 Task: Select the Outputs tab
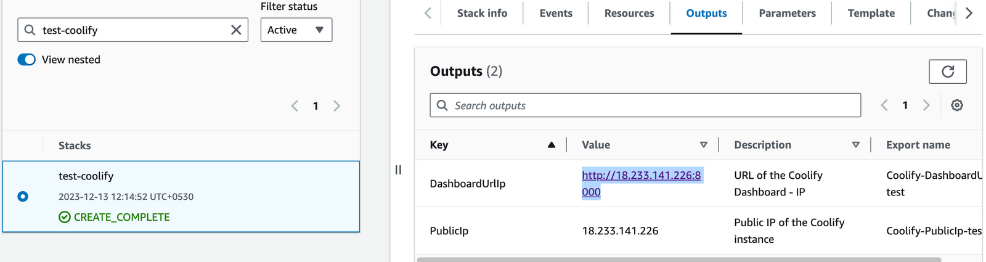[706, 14]
